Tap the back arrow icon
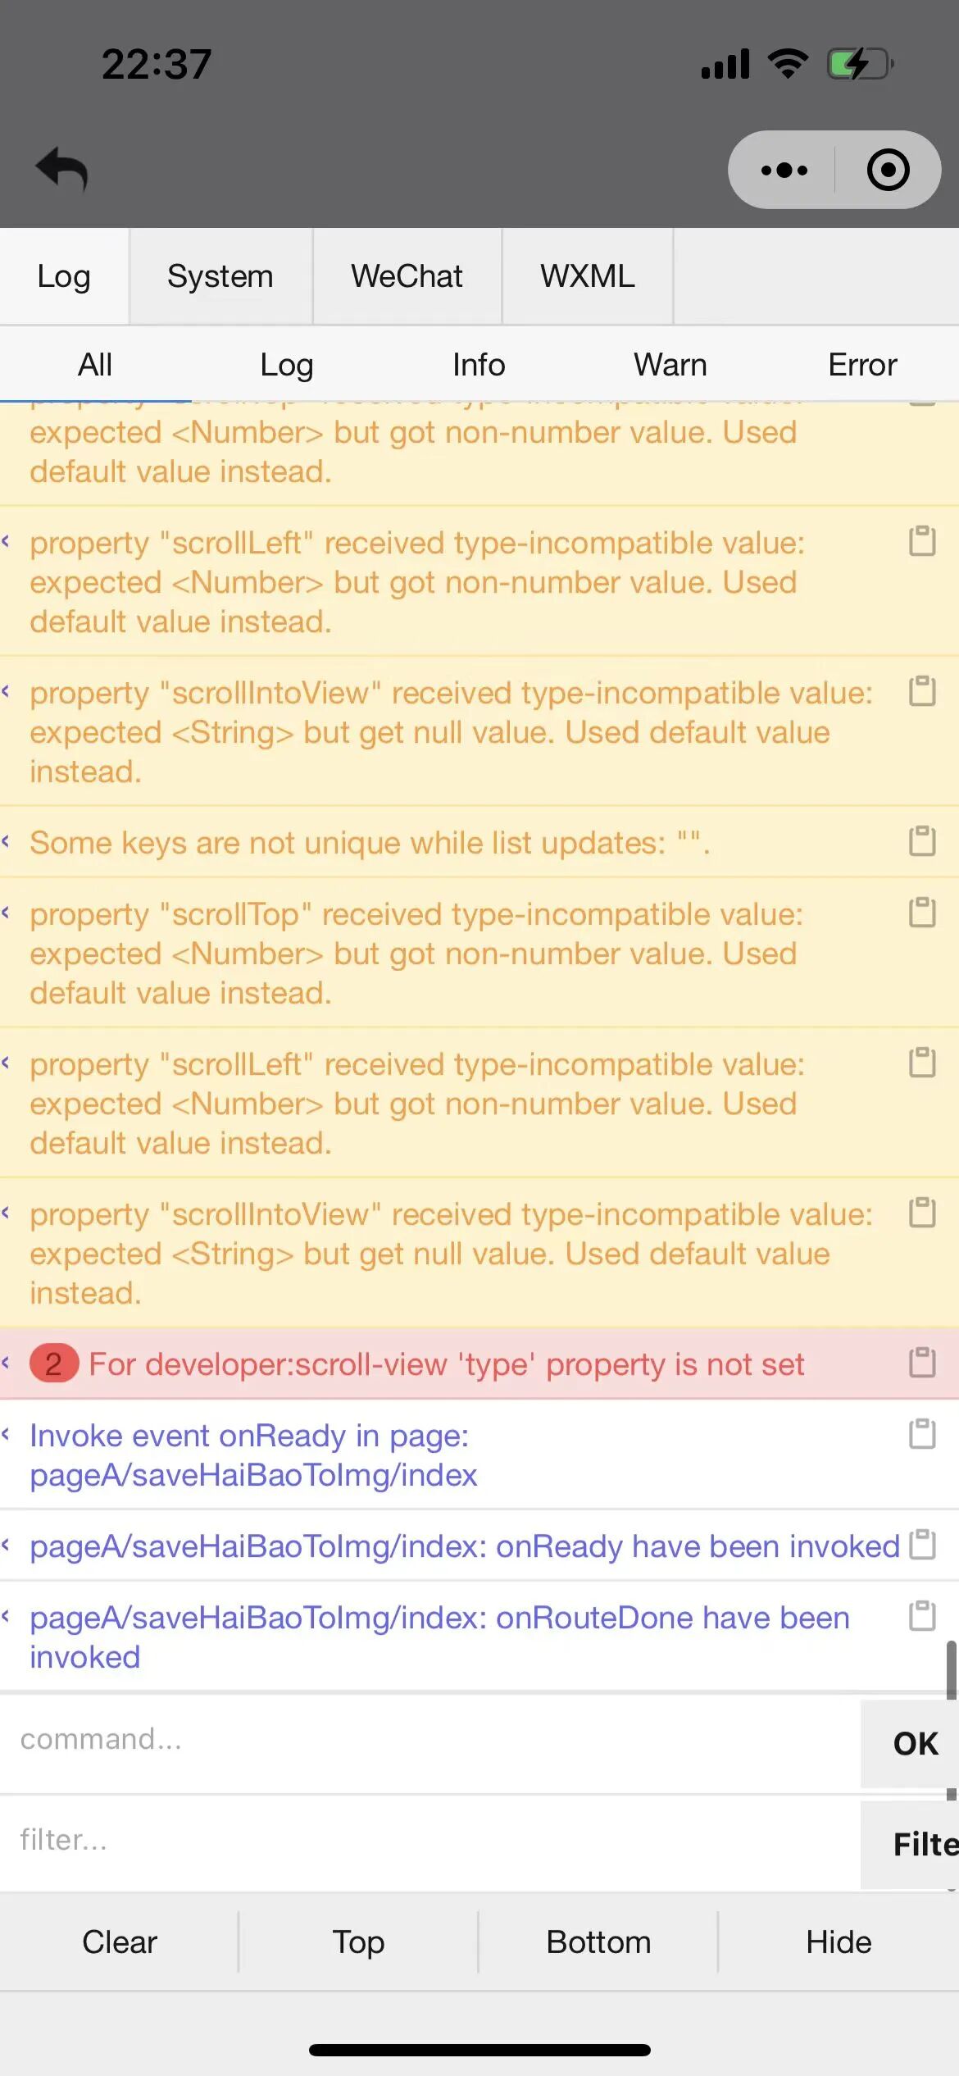The image size is (959, 2076). (62, 170)
